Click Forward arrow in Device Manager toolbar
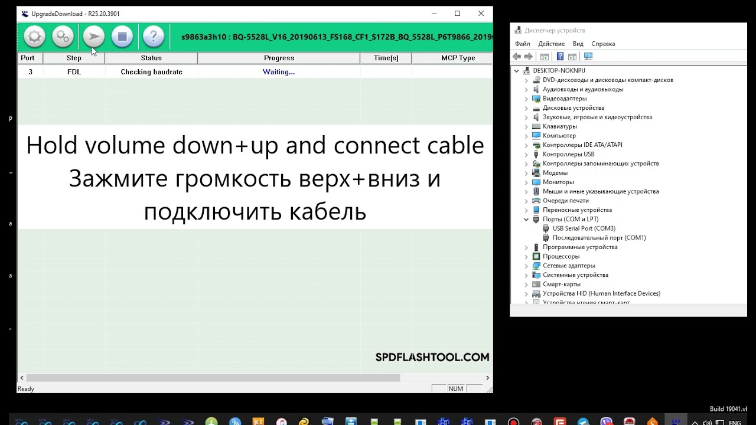 pyautogui.click(x=529, y=57)
